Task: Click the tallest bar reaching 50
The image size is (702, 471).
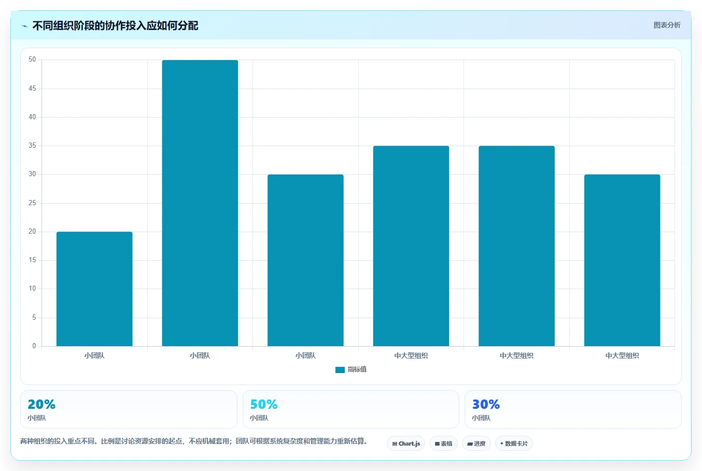Action: tap(200, 203)
